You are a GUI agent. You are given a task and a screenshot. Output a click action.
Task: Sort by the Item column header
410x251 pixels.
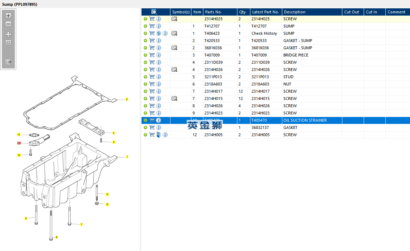(197, 12)
